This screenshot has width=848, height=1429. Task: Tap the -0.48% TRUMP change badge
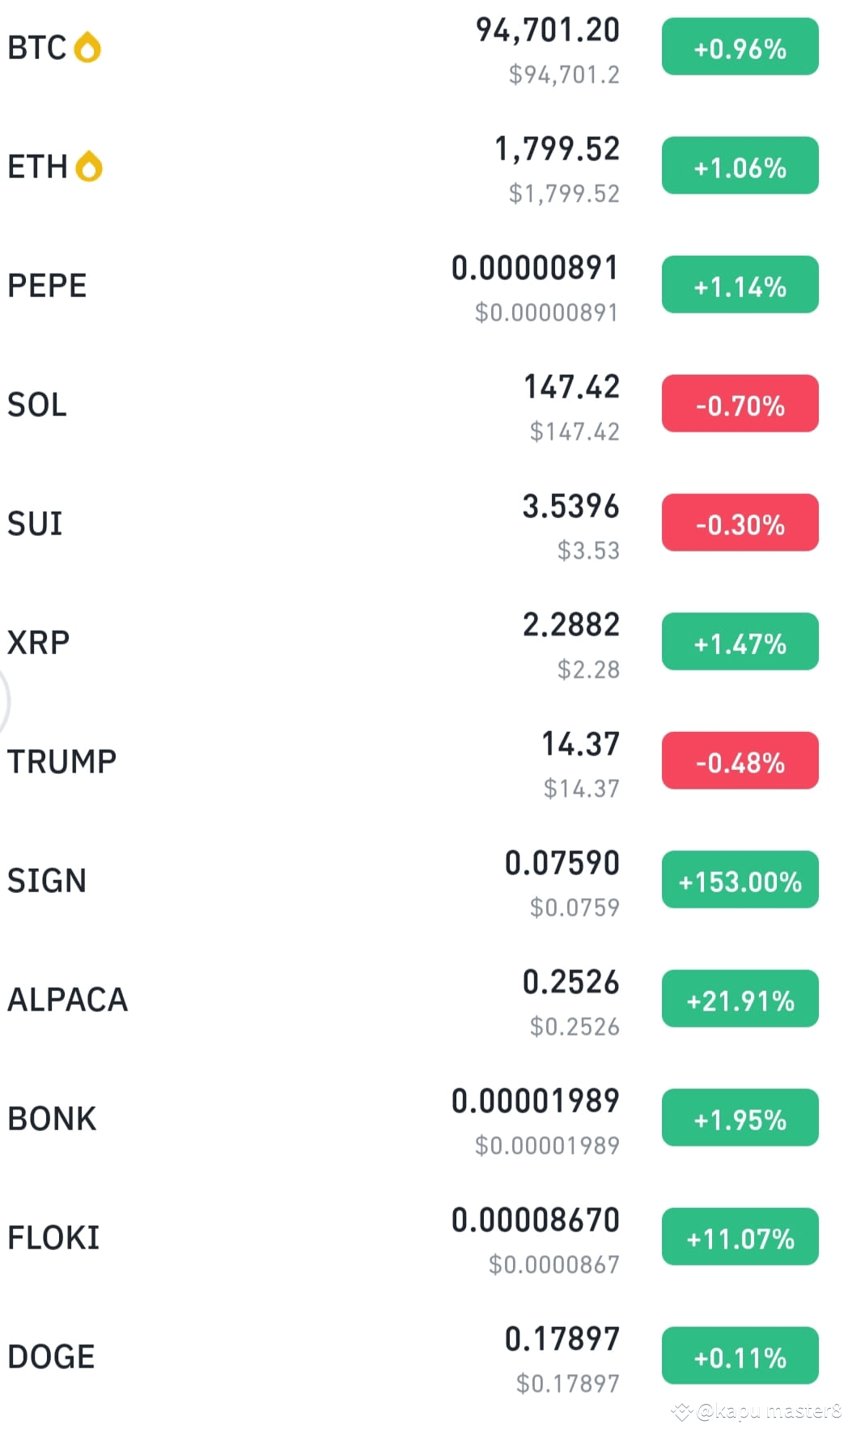(740, 761)
